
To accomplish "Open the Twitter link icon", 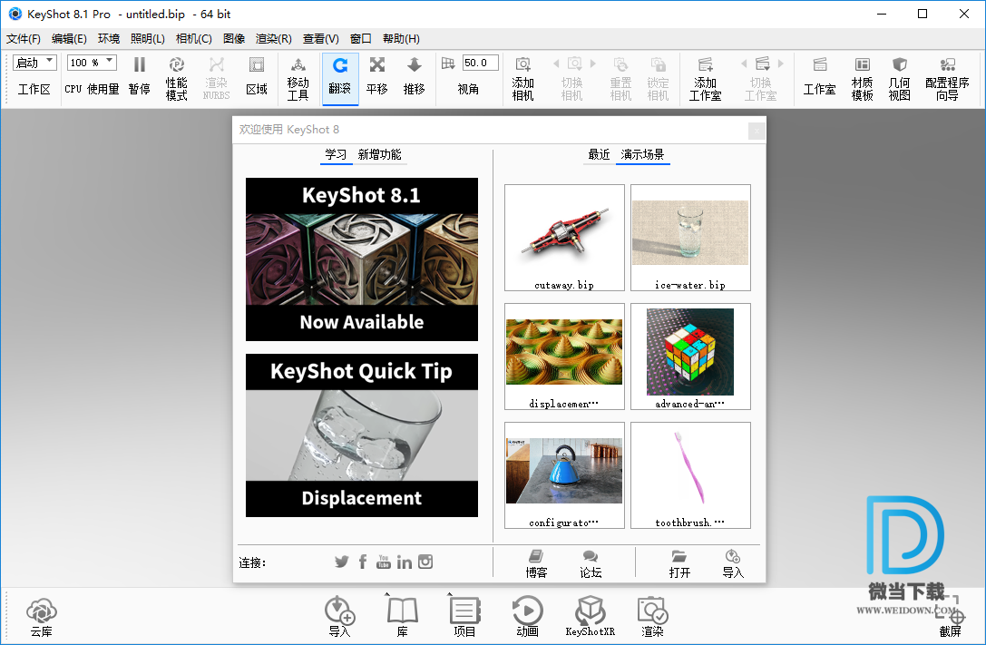I will [341, 562].
